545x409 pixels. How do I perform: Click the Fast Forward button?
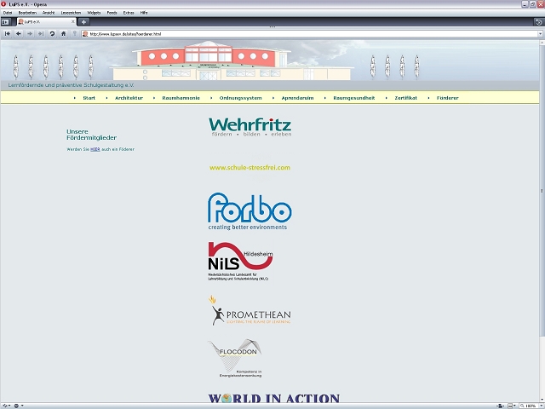41,34
